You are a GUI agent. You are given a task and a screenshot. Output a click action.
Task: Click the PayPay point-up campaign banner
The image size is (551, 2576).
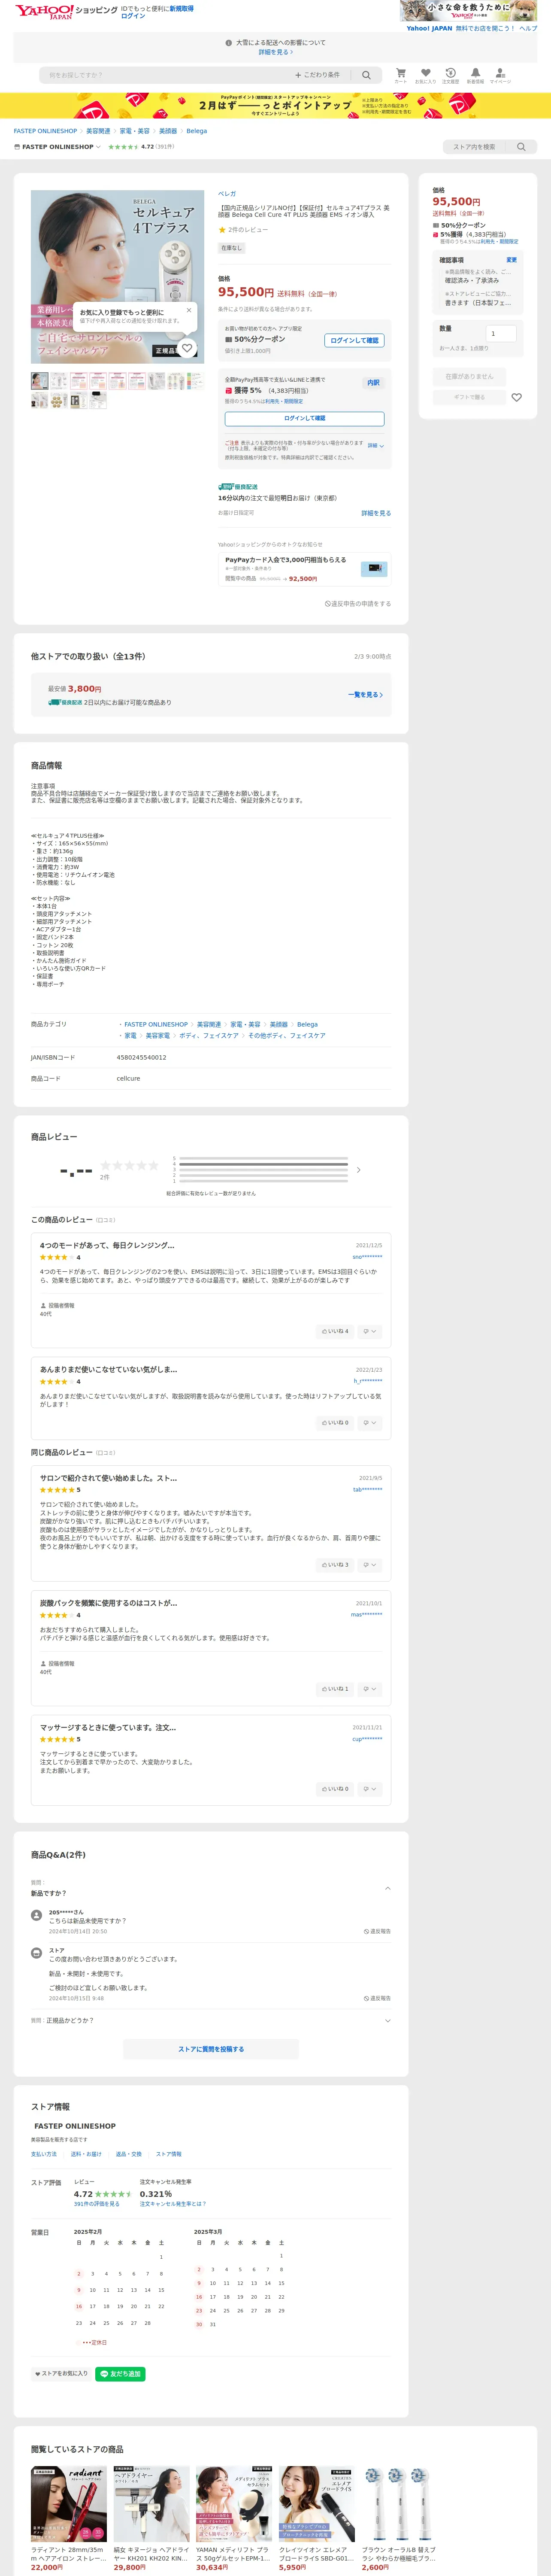click(x=275, y=105)
